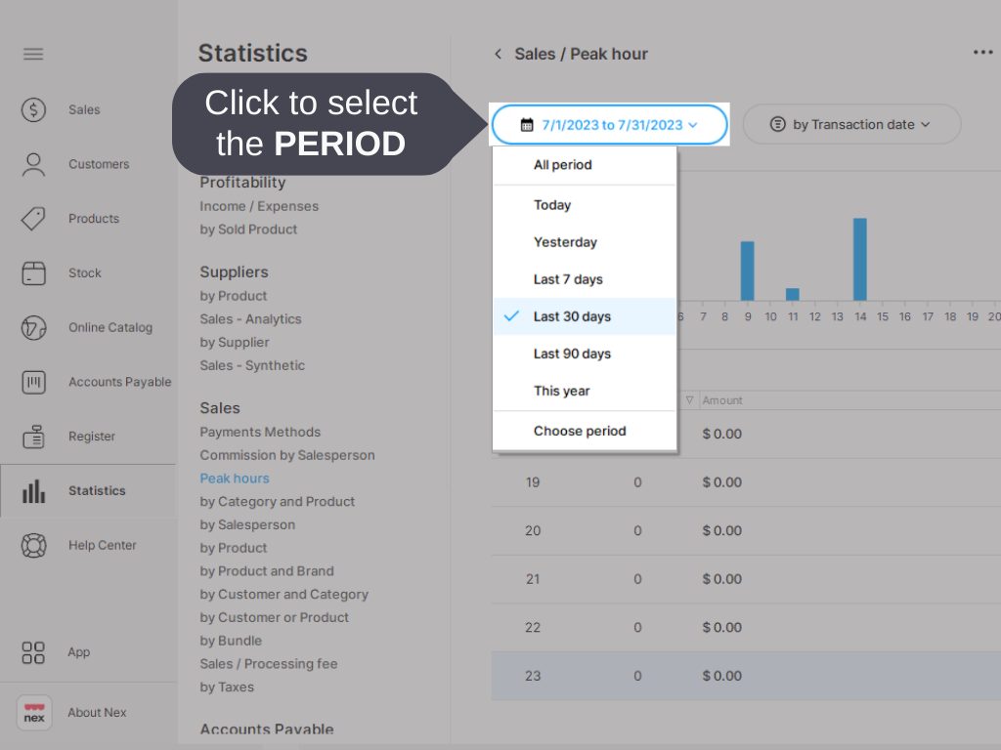
Task: Open the by Transaction date dropdown
Action: tap(851, 124)
